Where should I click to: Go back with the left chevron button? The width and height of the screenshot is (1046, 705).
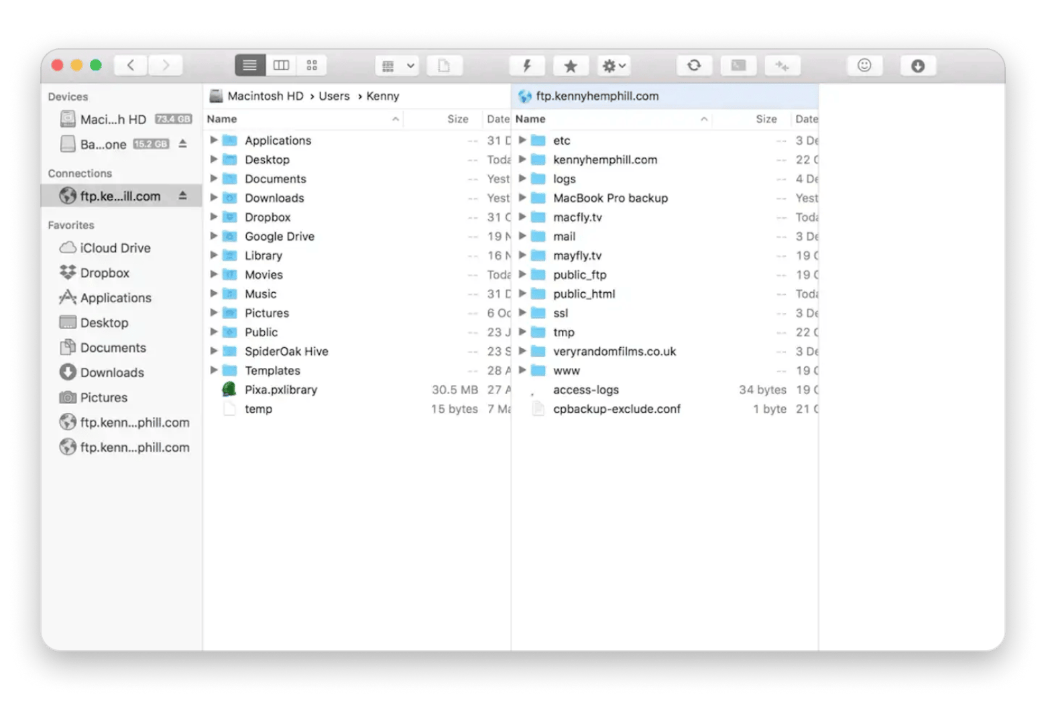pos(131,66)
